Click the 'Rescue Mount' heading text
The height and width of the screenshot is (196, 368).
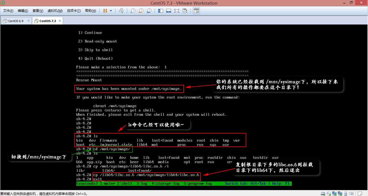click(89, 80)
